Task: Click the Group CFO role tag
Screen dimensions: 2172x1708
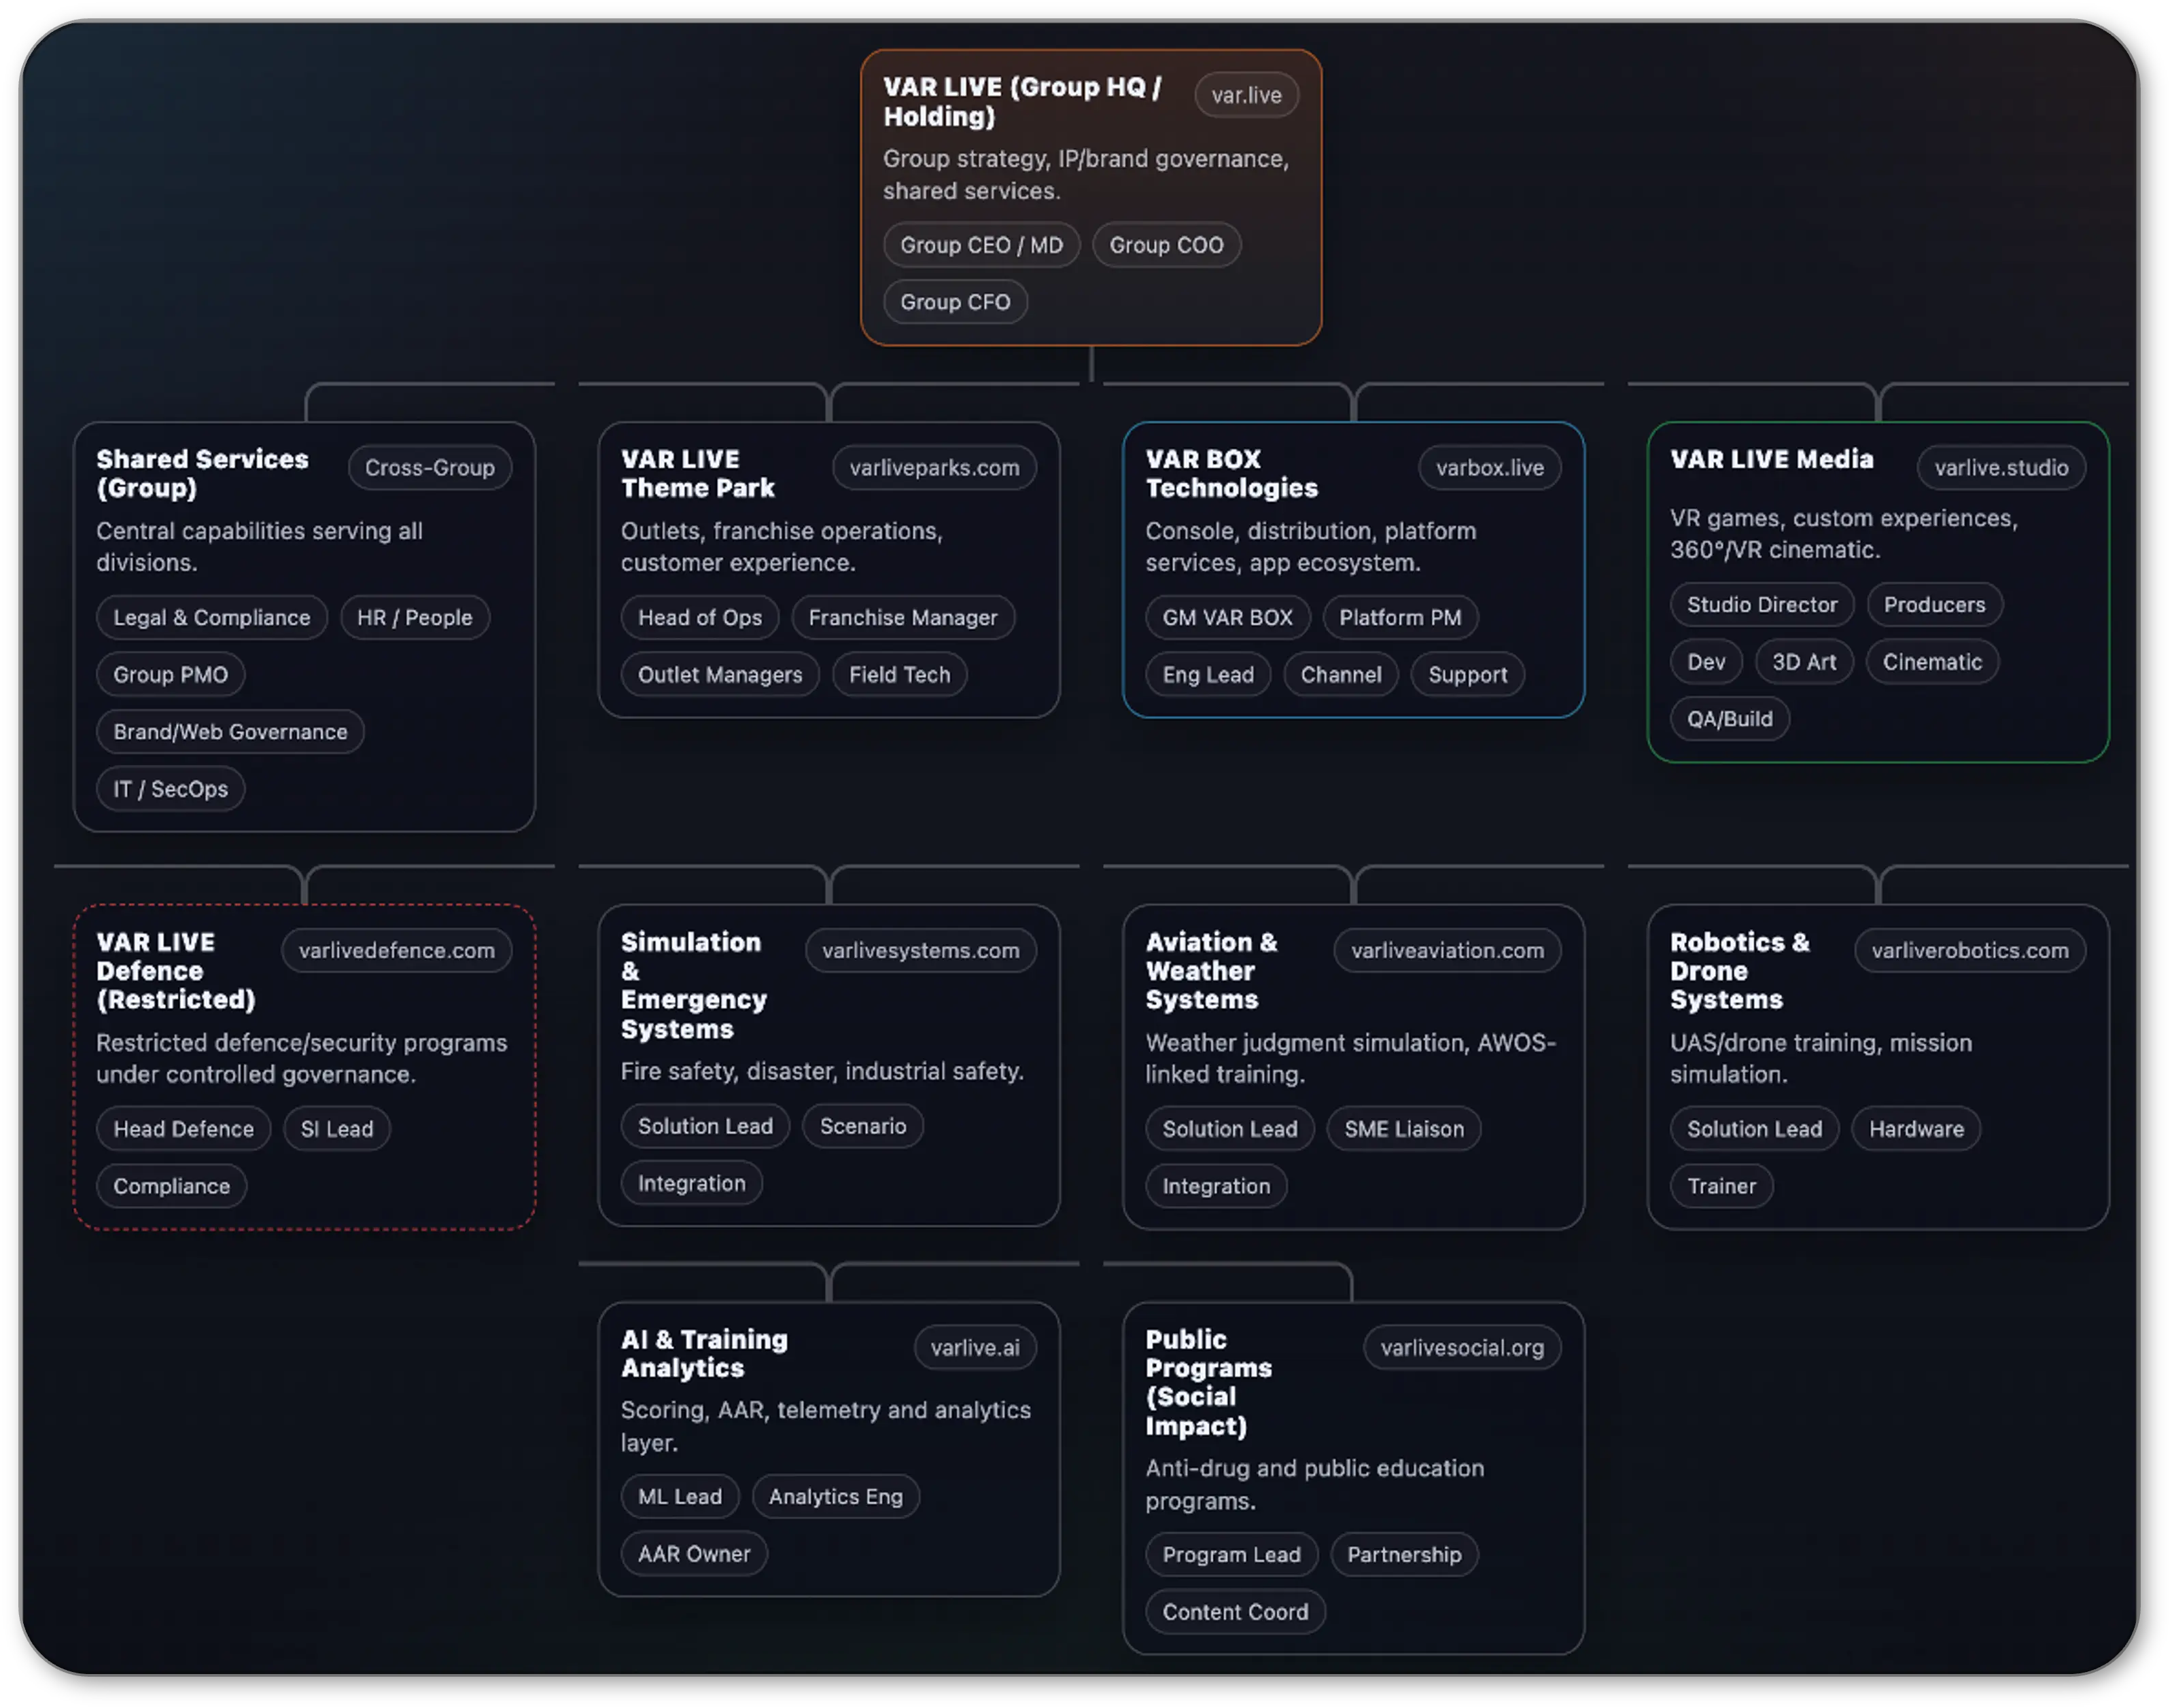Action: coord(956,302)
